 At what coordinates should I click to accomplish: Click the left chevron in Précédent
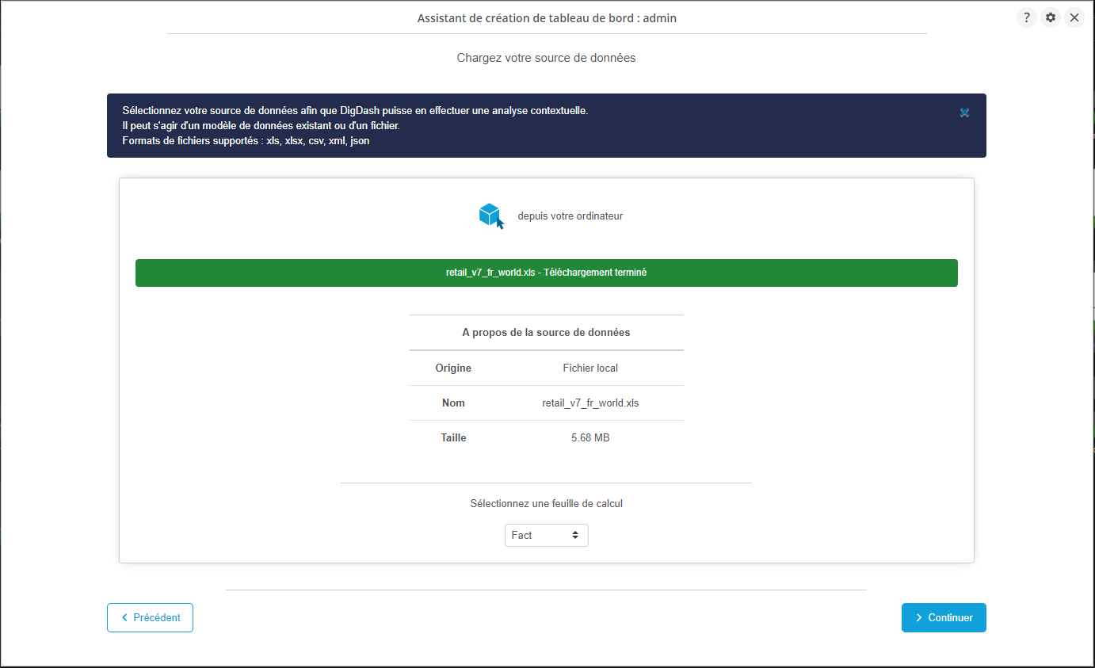coord(124,618)
